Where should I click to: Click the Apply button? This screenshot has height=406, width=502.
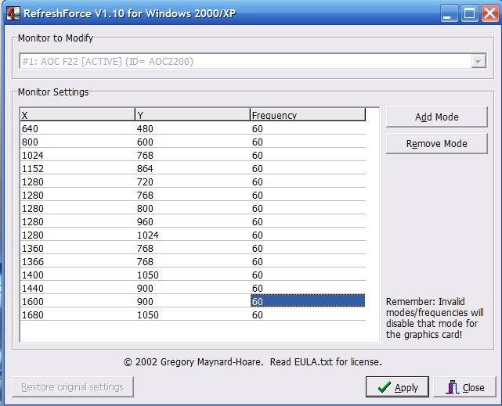(x=397, y=386)
